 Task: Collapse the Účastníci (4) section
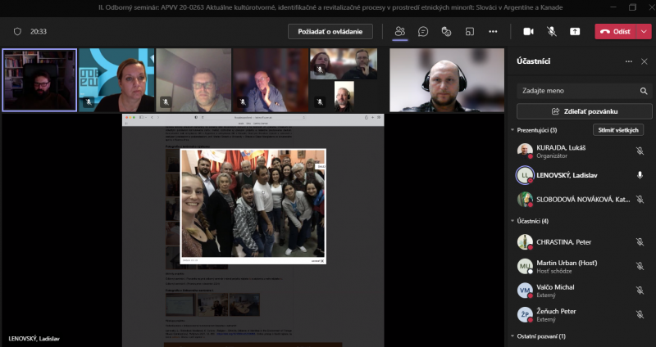point(512,220)
